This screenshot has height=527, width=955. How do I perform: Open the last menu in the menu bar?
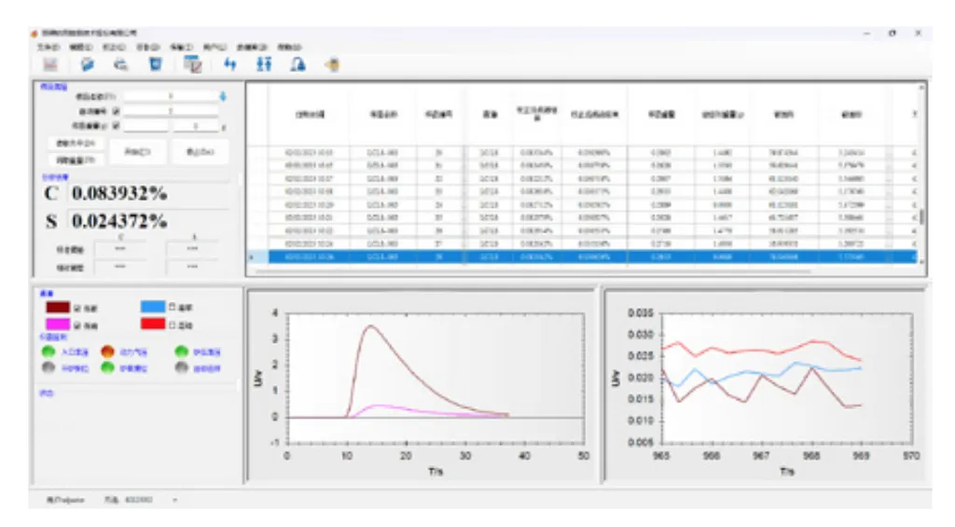(289, 46)
